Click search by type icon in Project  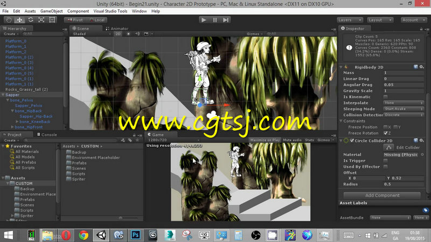point(123,140)
